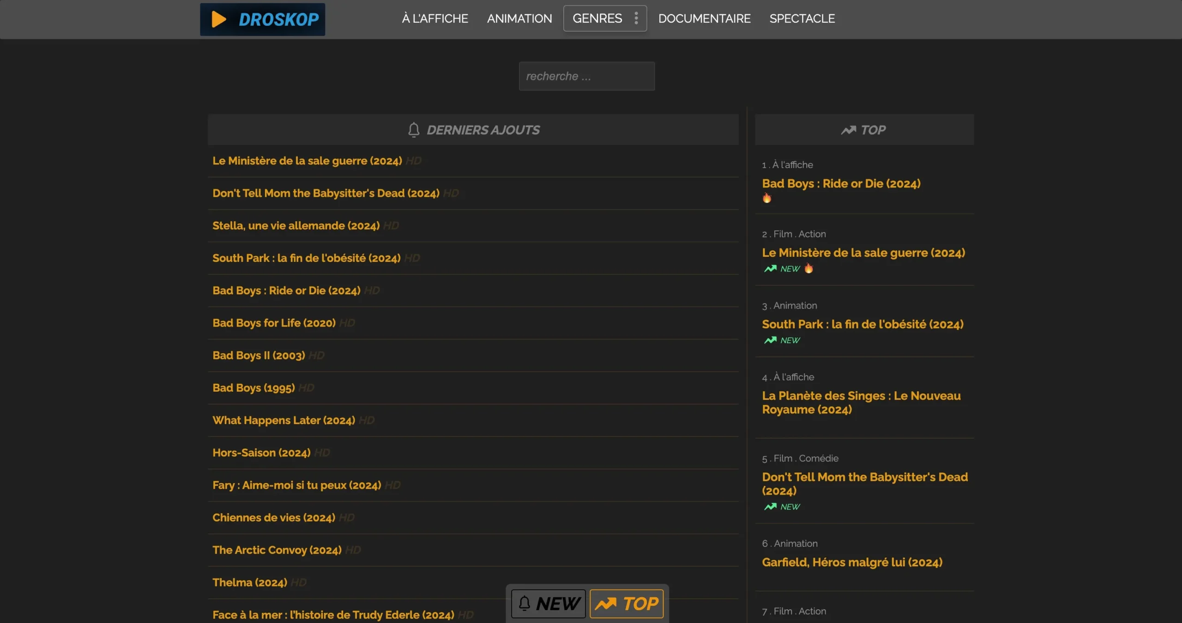Click the DROSKOP play logo
The image size is (1182, 623).
(262, 19)
